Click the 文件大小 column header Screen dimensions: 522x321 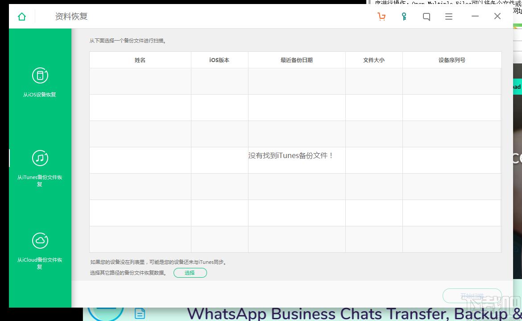374,60
